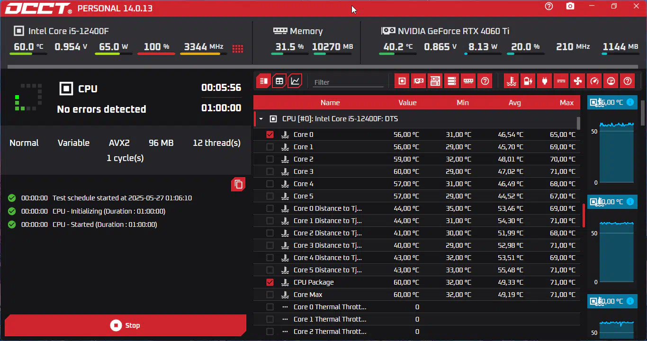Check the Core 3 checkbox
The image size is (647, 341).
tap(270, 171)
